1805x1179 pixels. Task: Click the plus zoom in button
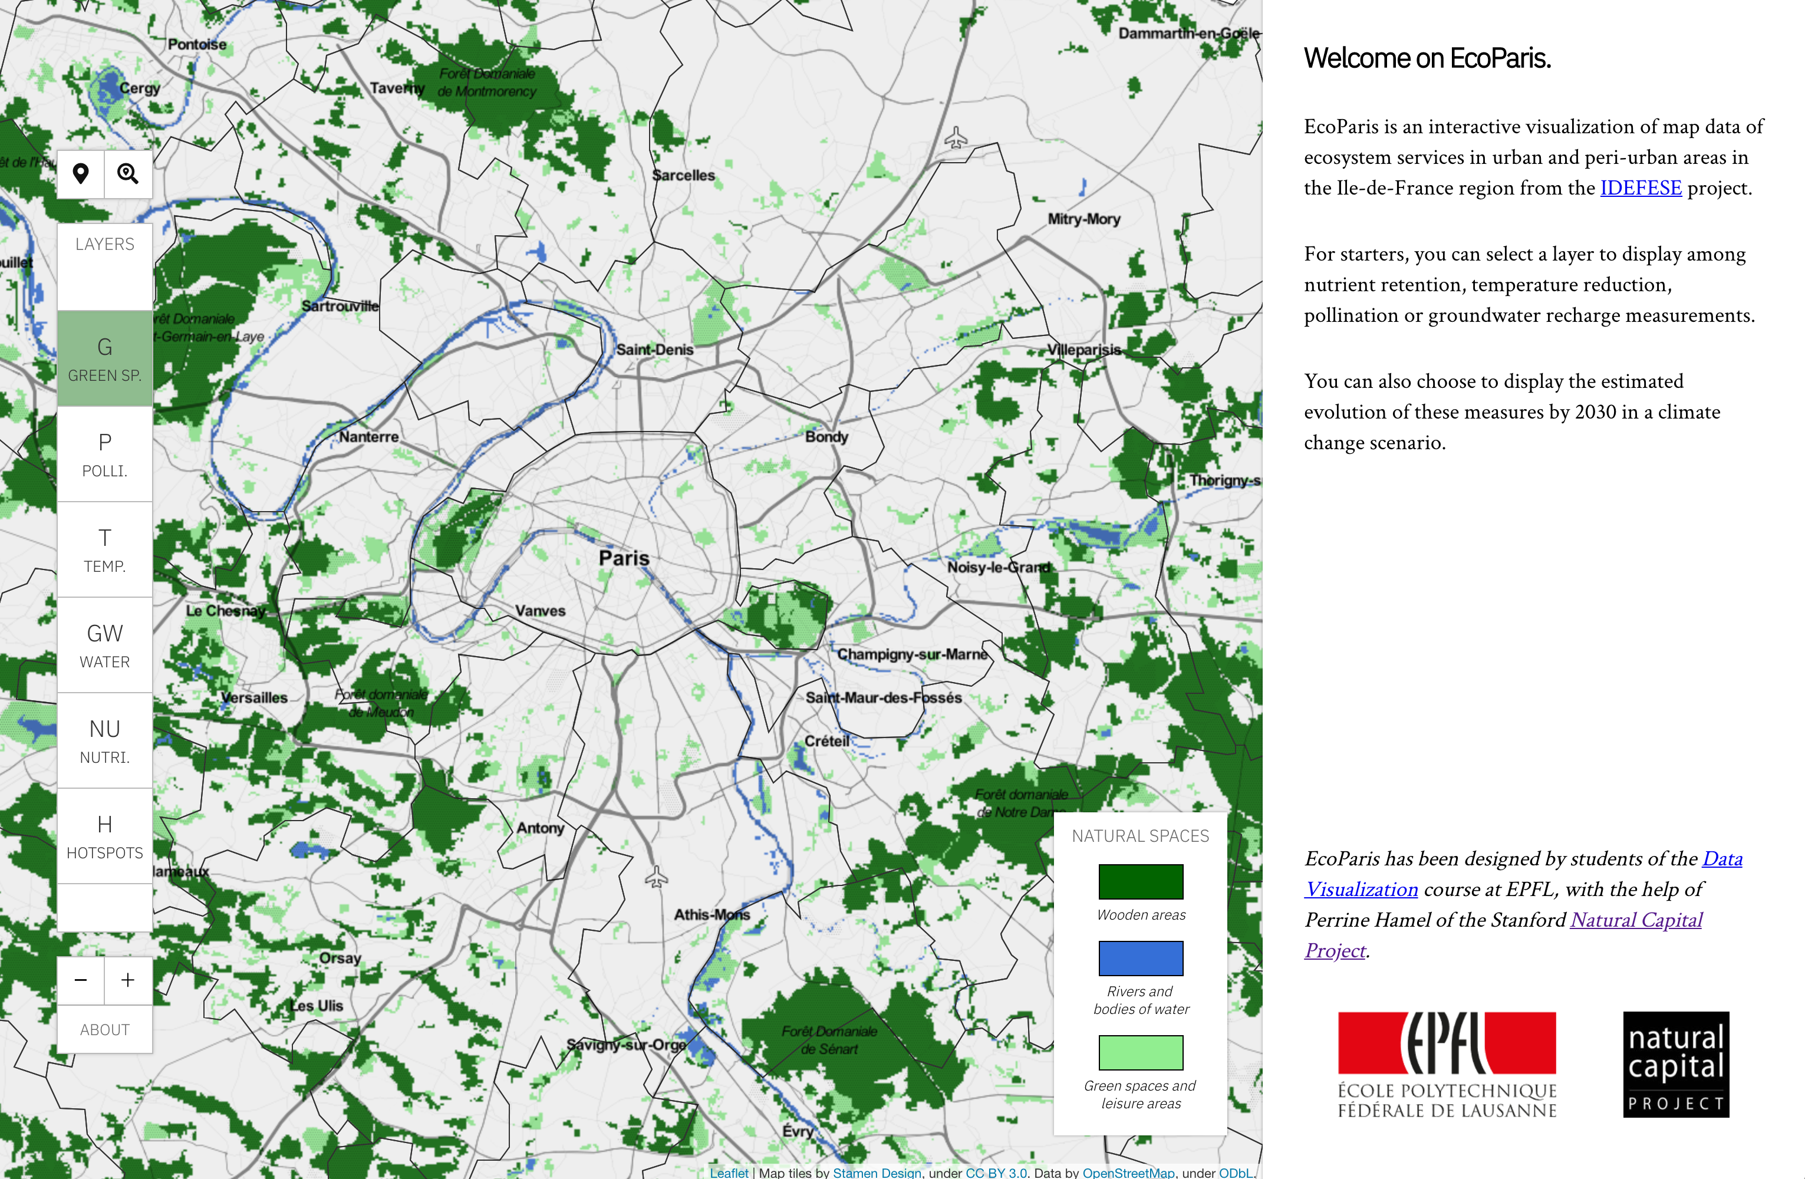coord(128,980)
